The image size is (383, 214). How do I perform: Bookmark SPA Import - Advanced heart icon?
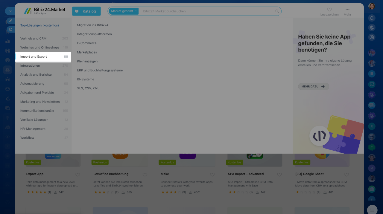279,175
